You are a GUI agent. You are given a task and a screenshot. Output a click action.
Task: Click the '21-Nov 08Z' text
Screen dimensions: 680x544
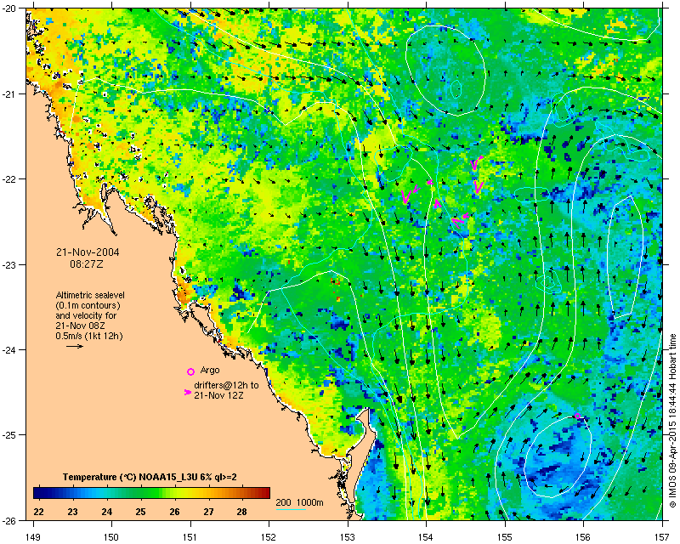click(80, 326)
